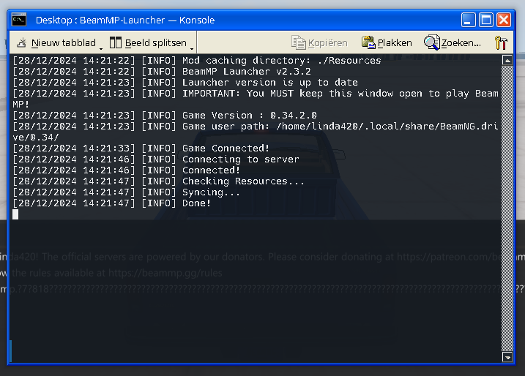
Task: Close the Konsole window
Action: [504, 20]
